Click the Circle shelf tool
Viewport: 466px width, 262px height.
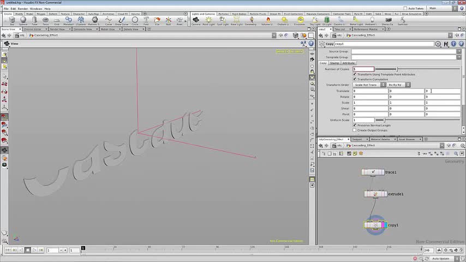[135, 21]
